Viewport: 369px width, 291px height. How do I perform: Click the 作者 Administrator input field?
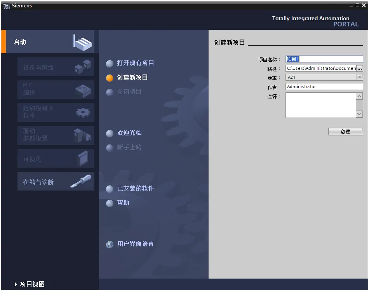coord(324,87)
